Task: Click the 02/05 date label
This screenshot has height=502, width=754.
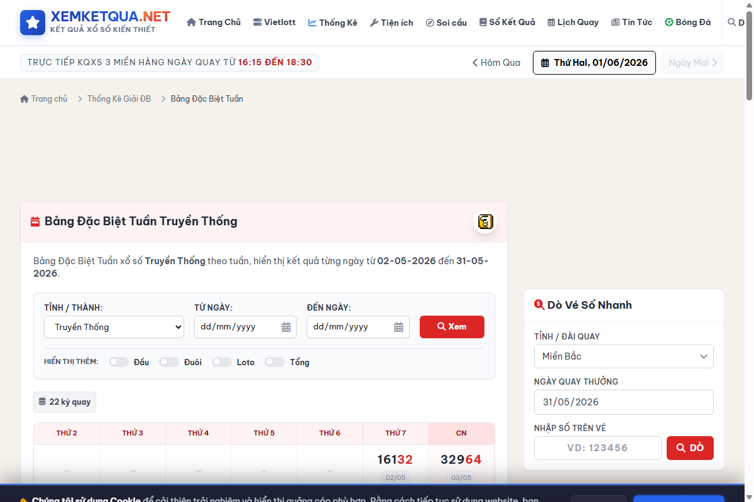Action: pyautogui.click(x=395, y=478)
